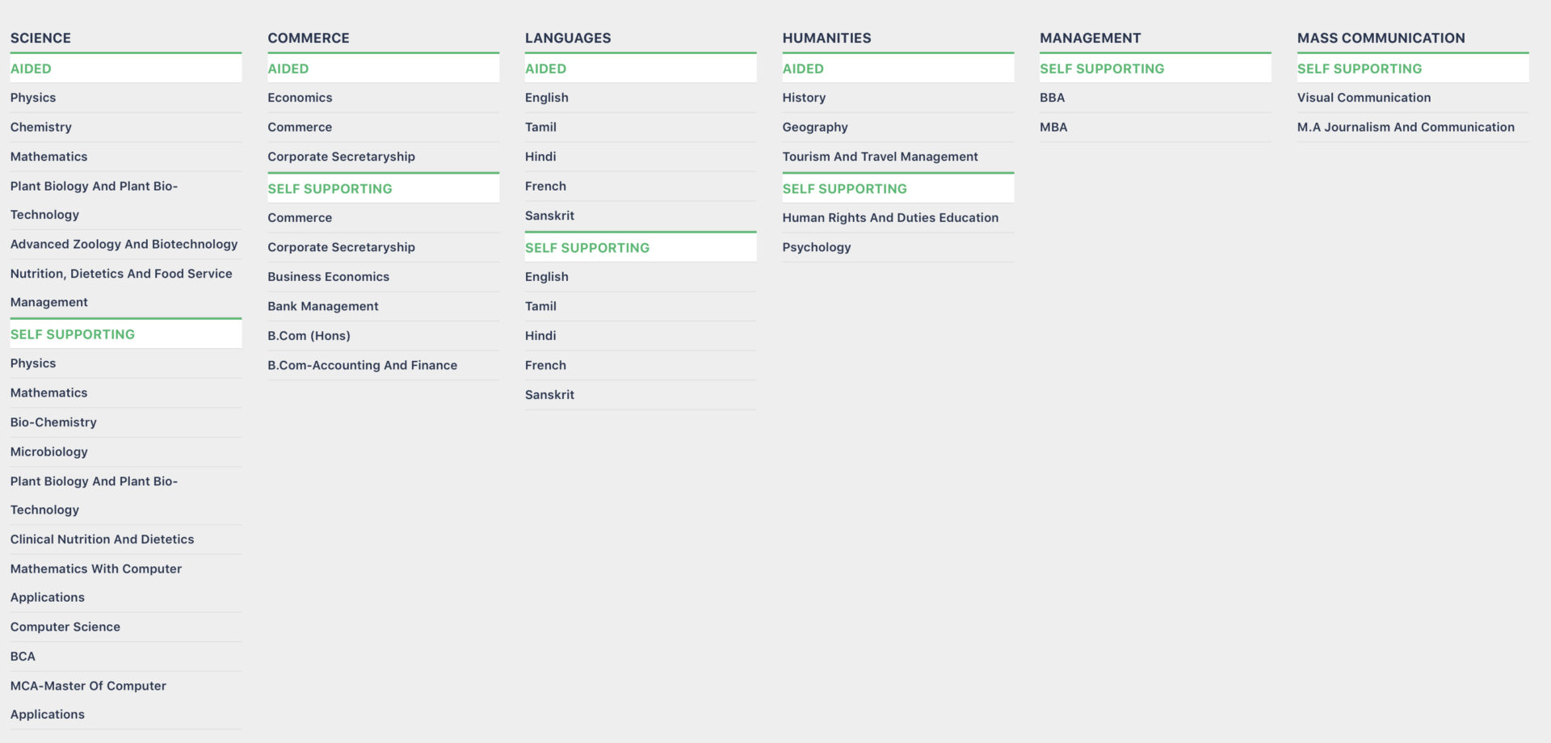The image size is (1551, 743).
Task: Open MCA-Master Of Computer Applications link
Action: click(x=88, y=700)
